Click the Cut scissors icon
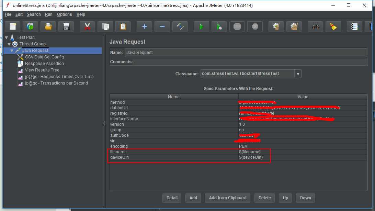The height and width of the screenshot is (211, 375). (87, 26)
